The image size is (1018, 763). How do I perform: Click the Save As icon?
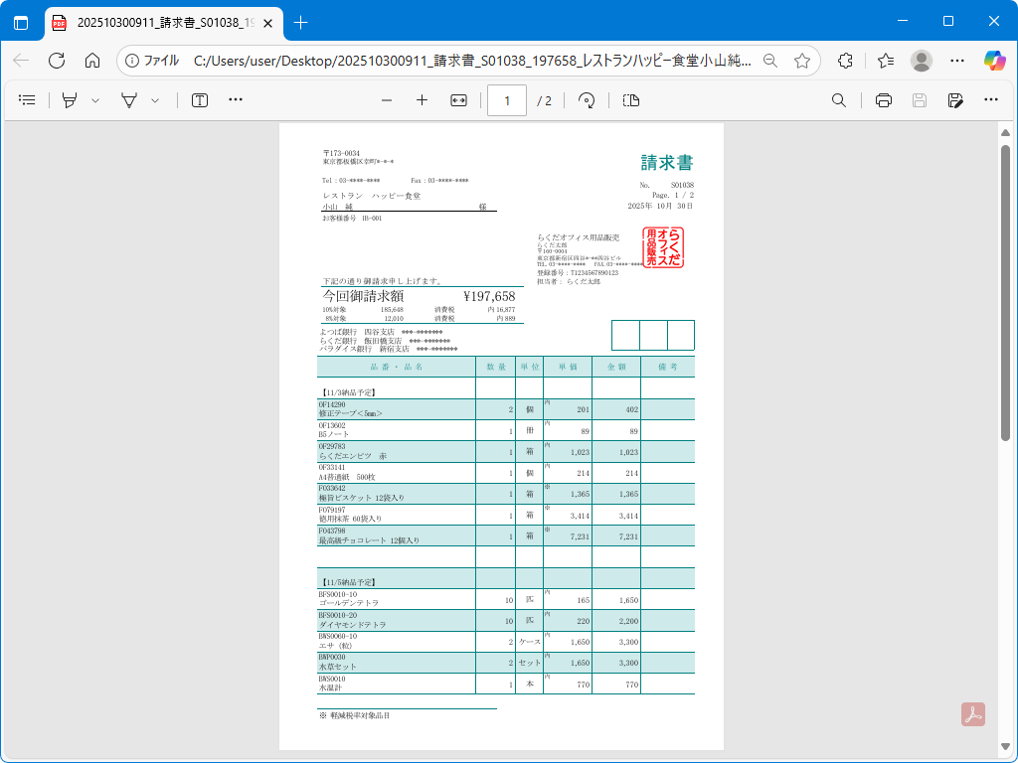coord(955,100)
